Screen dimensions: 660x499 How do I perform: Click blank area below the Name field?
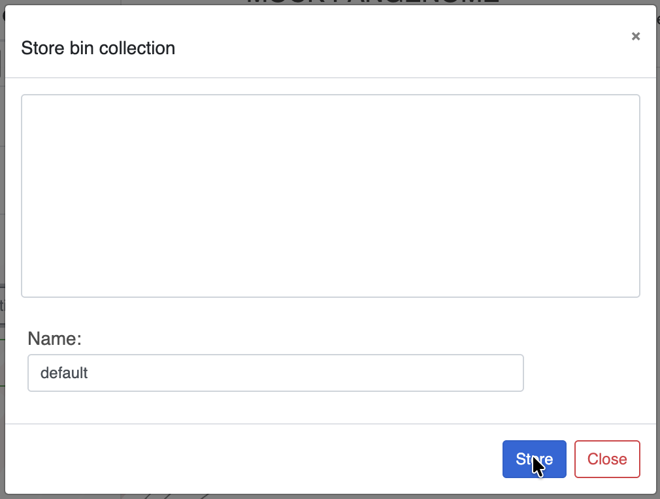tap(275, 408)
